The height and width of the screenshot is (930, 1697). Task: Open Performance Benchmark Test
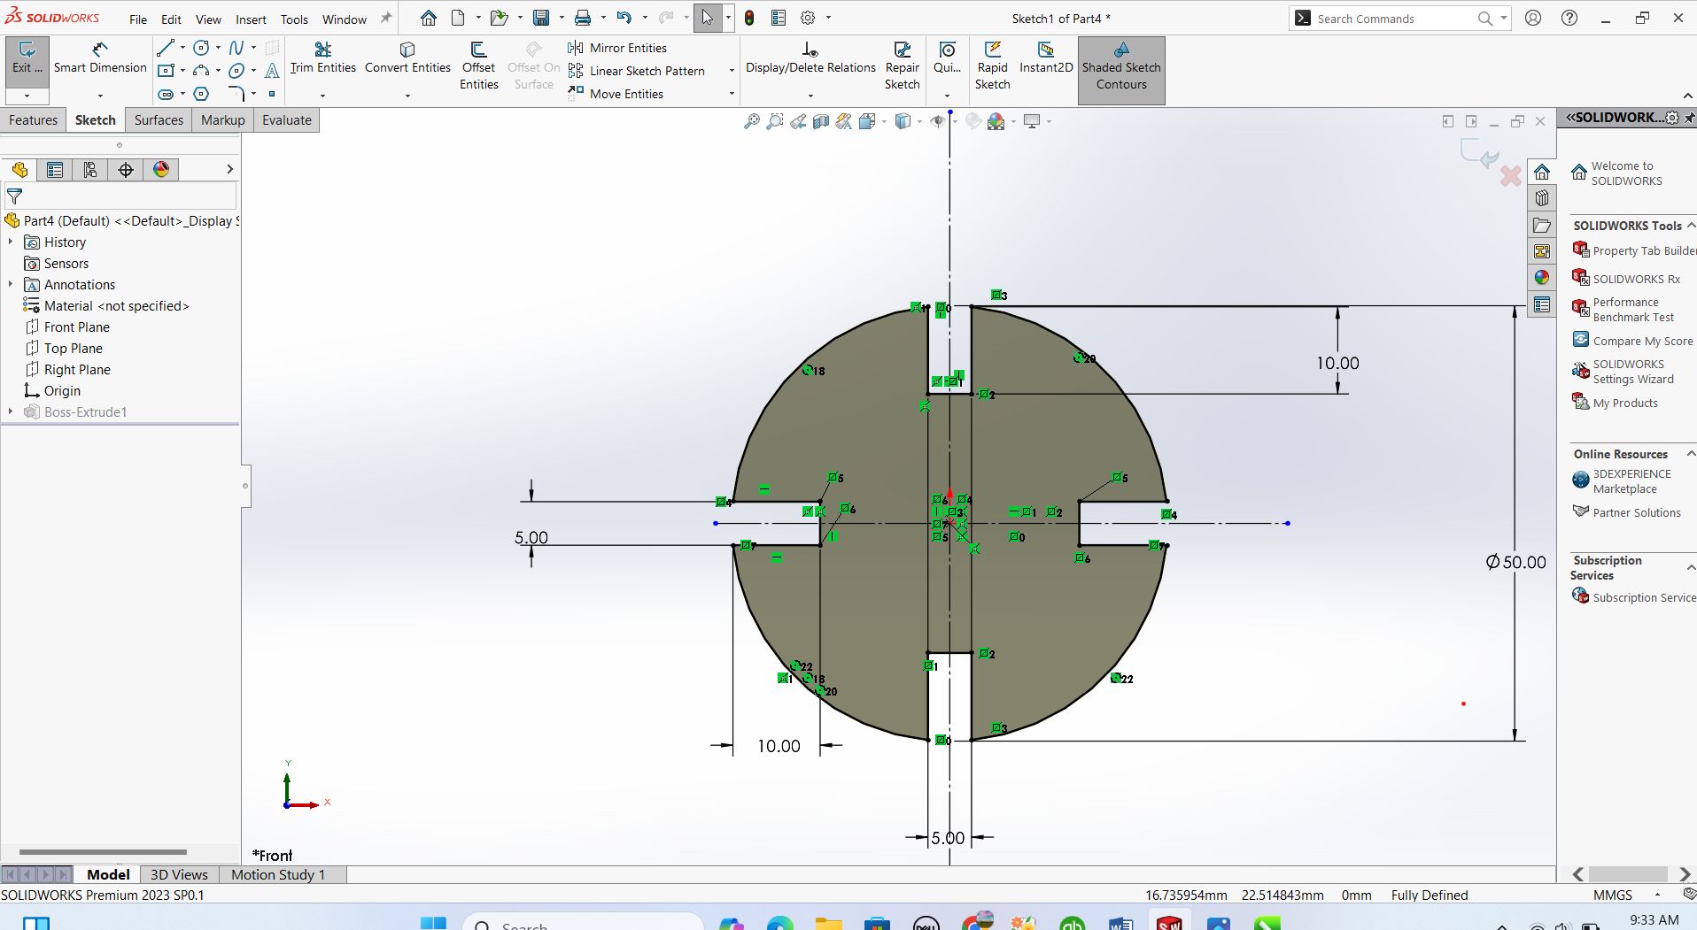tap(1624, 310)
